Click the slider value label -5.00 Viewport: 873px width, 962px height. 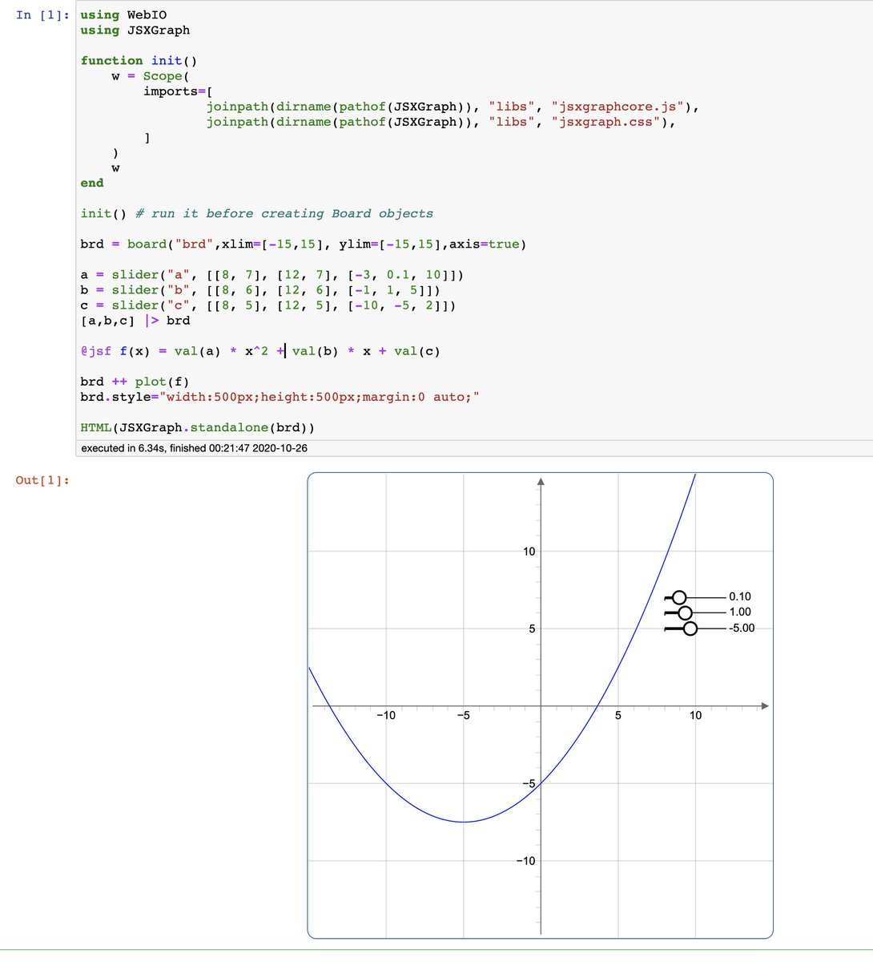(742, 628)
